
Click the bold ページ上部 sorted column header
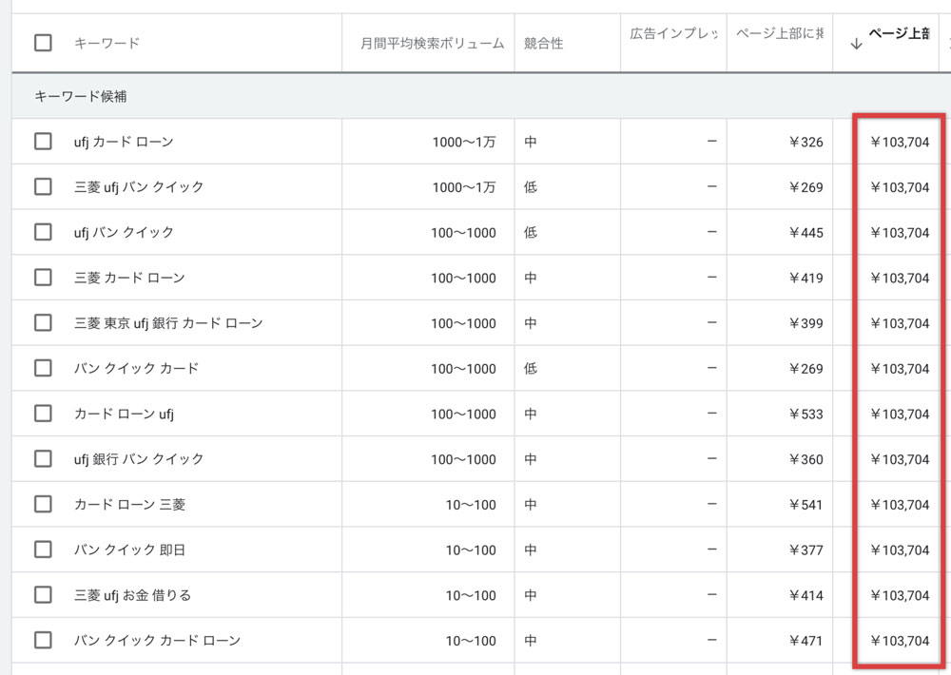tap(900, 33)
